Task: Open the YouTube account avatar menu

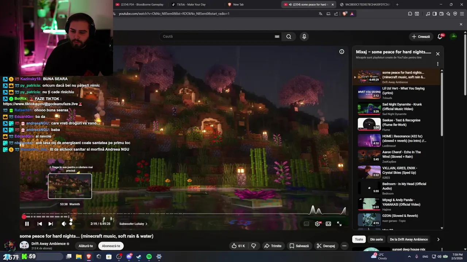Action: (x=454, y=36)
